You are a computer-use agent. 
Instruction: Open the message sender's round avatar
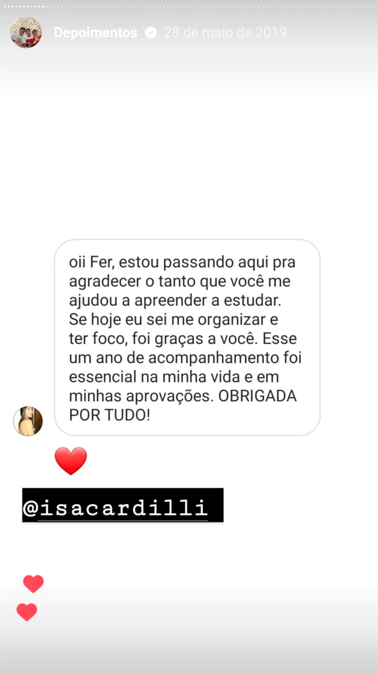[28, 421]
